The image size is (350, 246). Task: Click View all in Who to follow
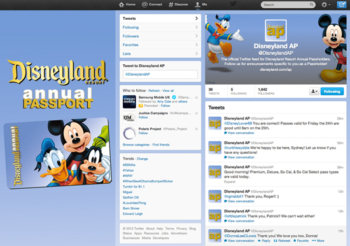pos(168,90)
